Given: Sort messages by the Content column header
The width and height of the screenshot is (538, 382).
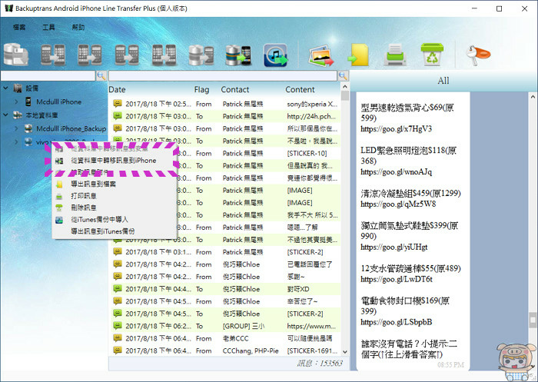Looking at the screenshot, I should click(x=300, y=90).
